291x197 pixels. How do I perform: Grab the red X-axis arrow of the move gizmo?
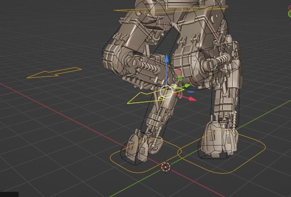(192, 99)
